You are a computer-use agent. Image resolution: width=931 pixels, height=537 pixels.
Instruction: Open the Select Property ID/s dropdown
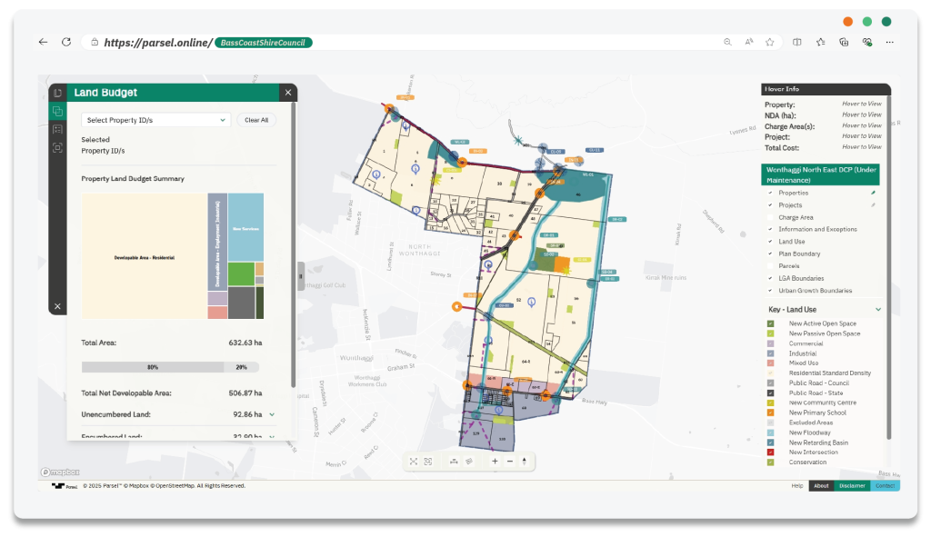click(x=156, y=120)
